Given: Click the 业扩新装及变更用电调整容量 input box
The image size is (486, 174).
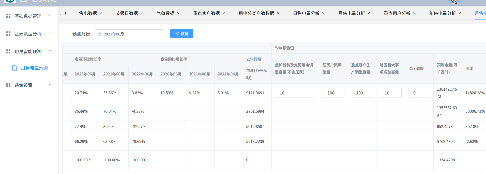Looking at the screenshot, I should point(295,93).
